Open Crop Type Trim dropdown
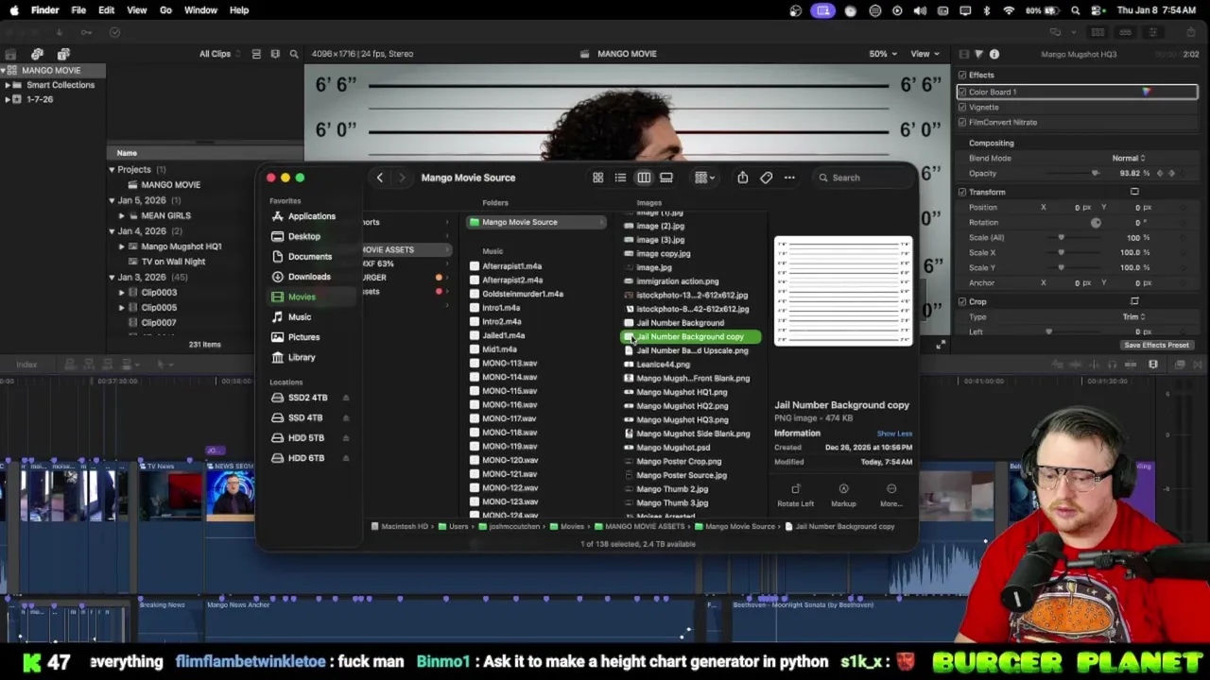Screen dimensions: 1210x680 click(1134, 316)
